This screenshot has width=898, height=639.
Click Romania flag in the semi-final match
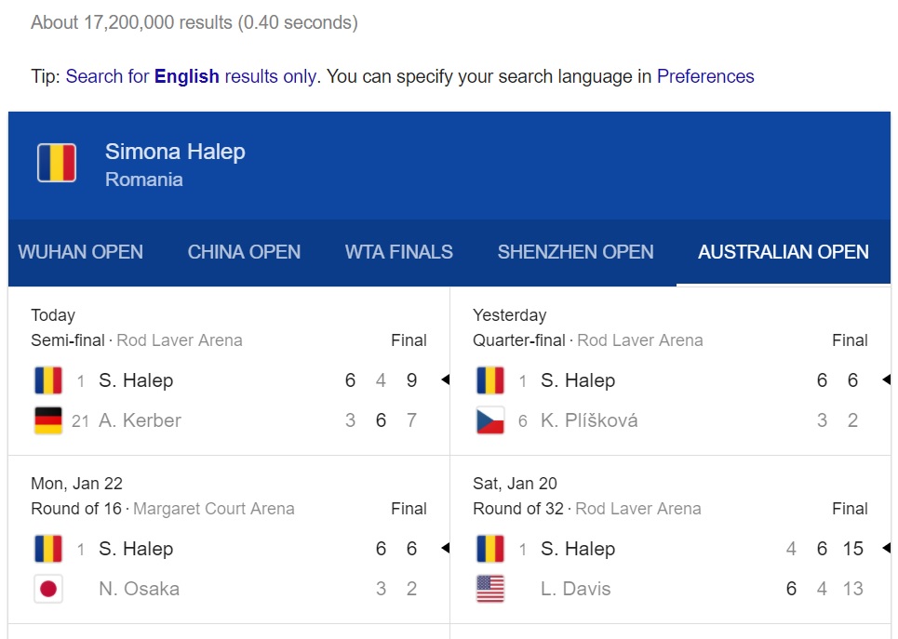coord(48,380)
